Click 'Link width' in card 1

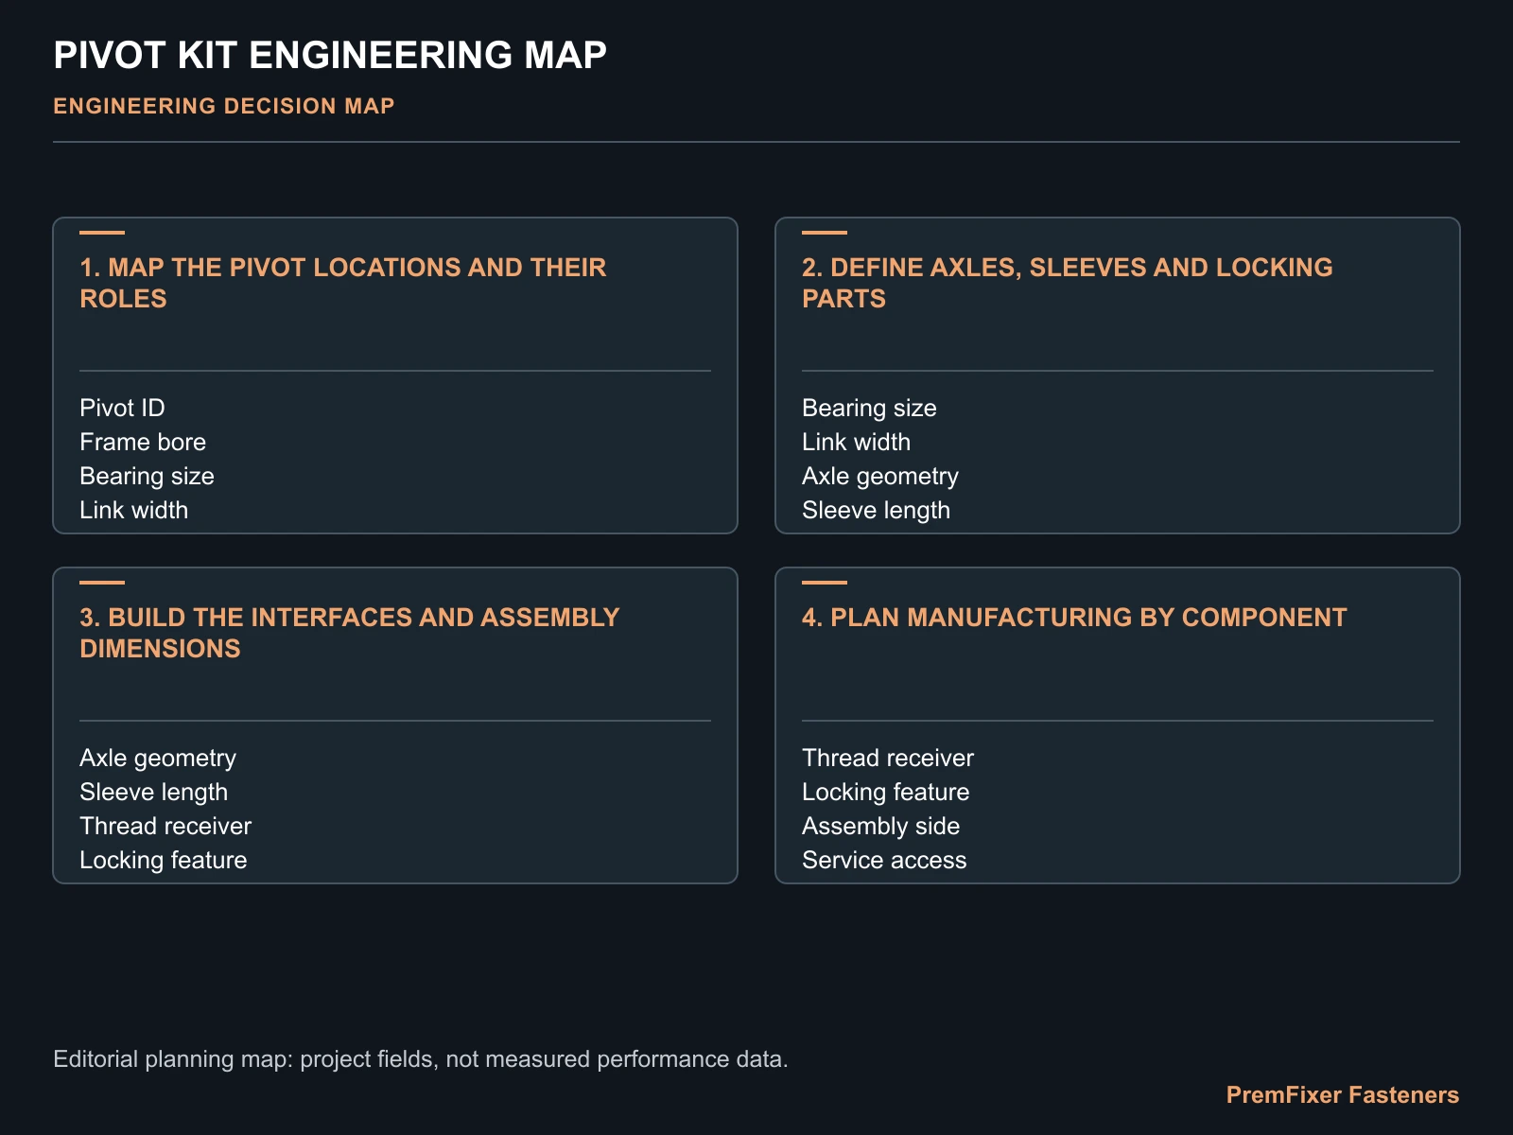[133, 510]
